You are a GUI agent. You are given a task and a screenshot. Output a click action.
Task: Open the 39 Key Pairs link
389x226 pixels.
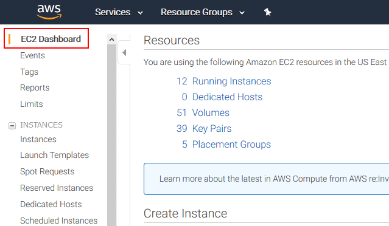[x=204, y=129]
